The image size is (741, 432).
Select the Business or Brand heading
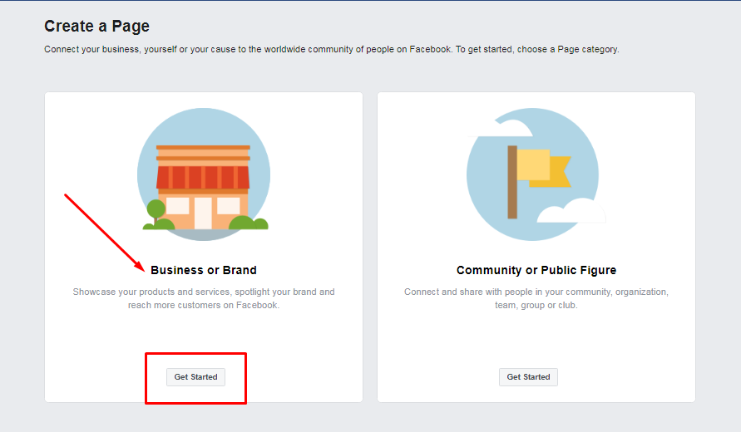(x=204, y=270)
